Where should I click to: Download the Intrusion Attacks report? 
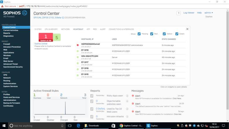127,117
